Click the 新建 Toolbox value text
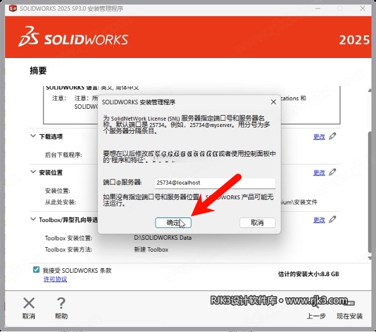Image resolution: width=376 pixels, height=332 pixels. click(151, 249)
